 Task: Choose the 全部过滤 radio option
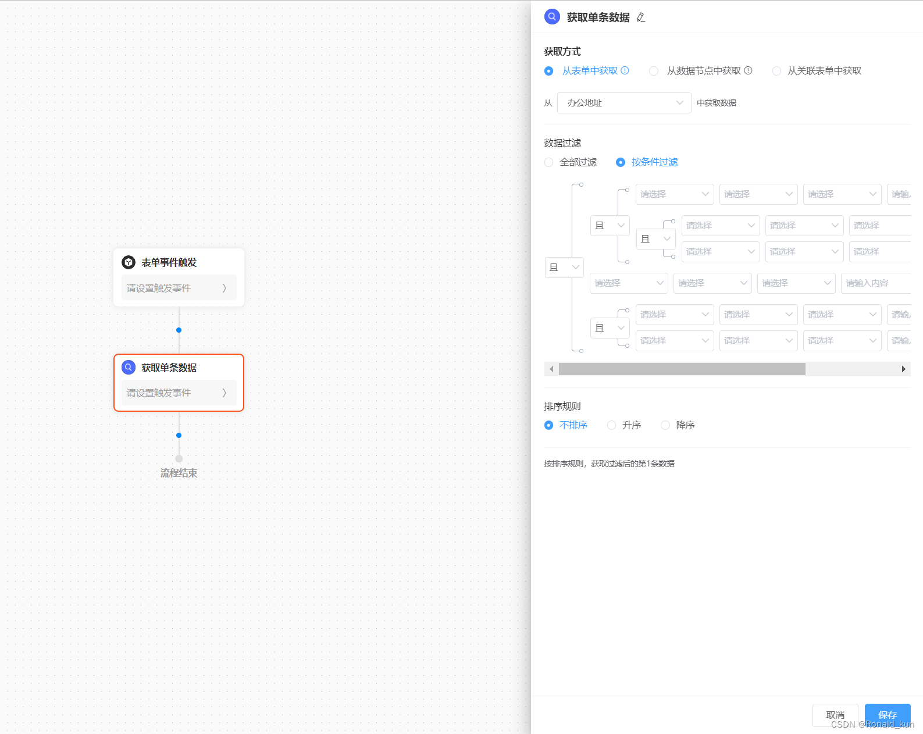[548, 162]
